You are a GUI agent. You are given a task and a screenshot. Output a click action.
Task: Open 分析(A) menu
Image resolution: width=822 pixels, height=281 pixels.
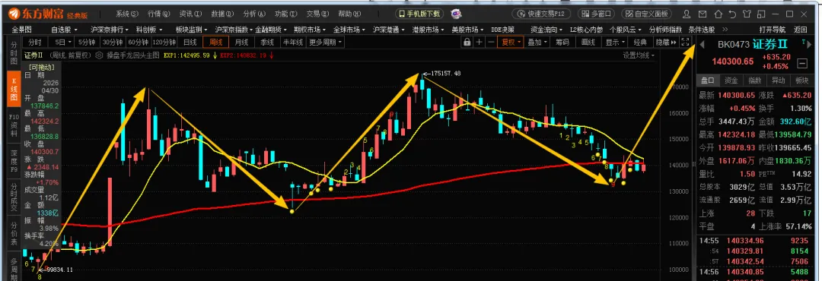pyautogui.click(x=254, y=14)
